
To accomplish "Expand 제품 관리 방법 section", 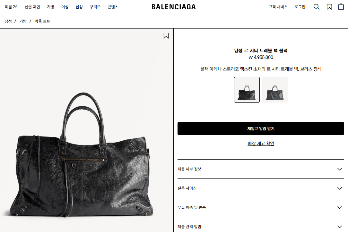I will (261, 226).
